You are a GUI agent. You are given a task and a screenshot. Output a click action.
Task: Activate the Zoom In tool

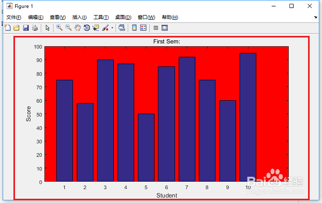point(60,28)
